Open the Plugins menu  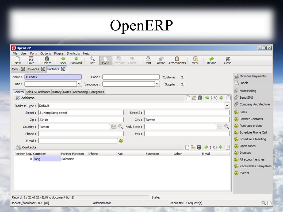coord(59,53)
